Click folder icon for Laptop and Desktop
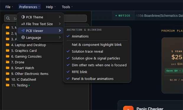This screenshot has width=183, height=110. click(x=8, y=45)
